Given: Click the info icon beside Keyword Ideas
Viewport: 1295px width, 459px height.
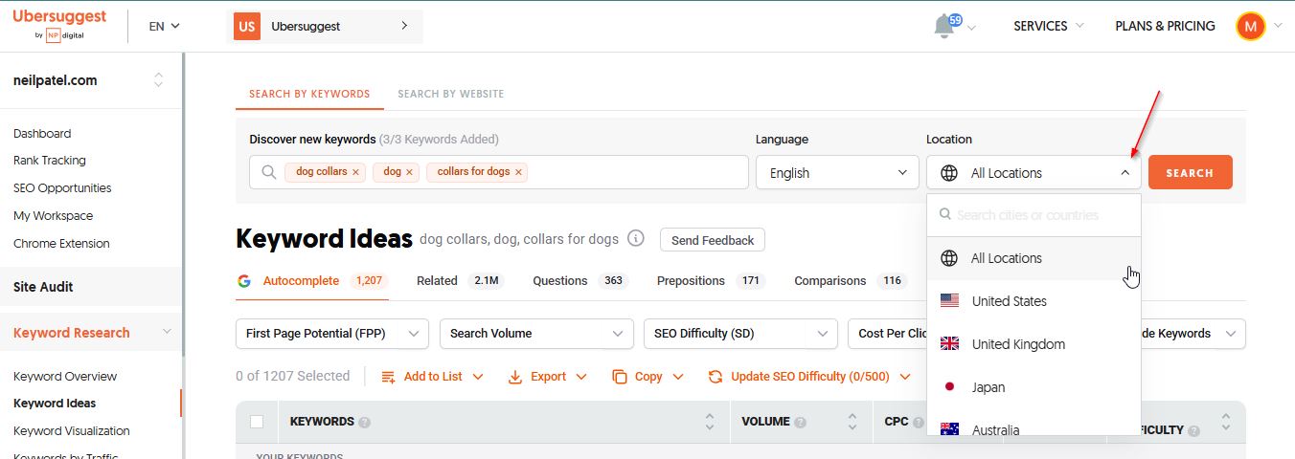Looking at the screenshot, I should [x=636, y=239].
